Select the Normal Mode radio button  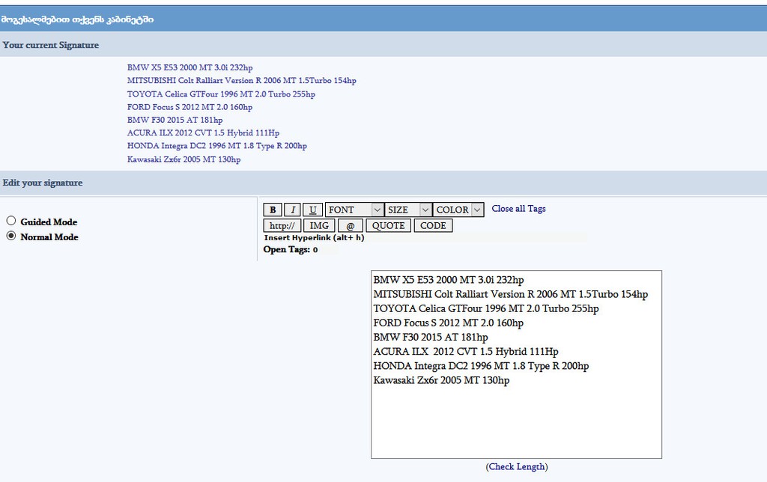coord(11,236)
